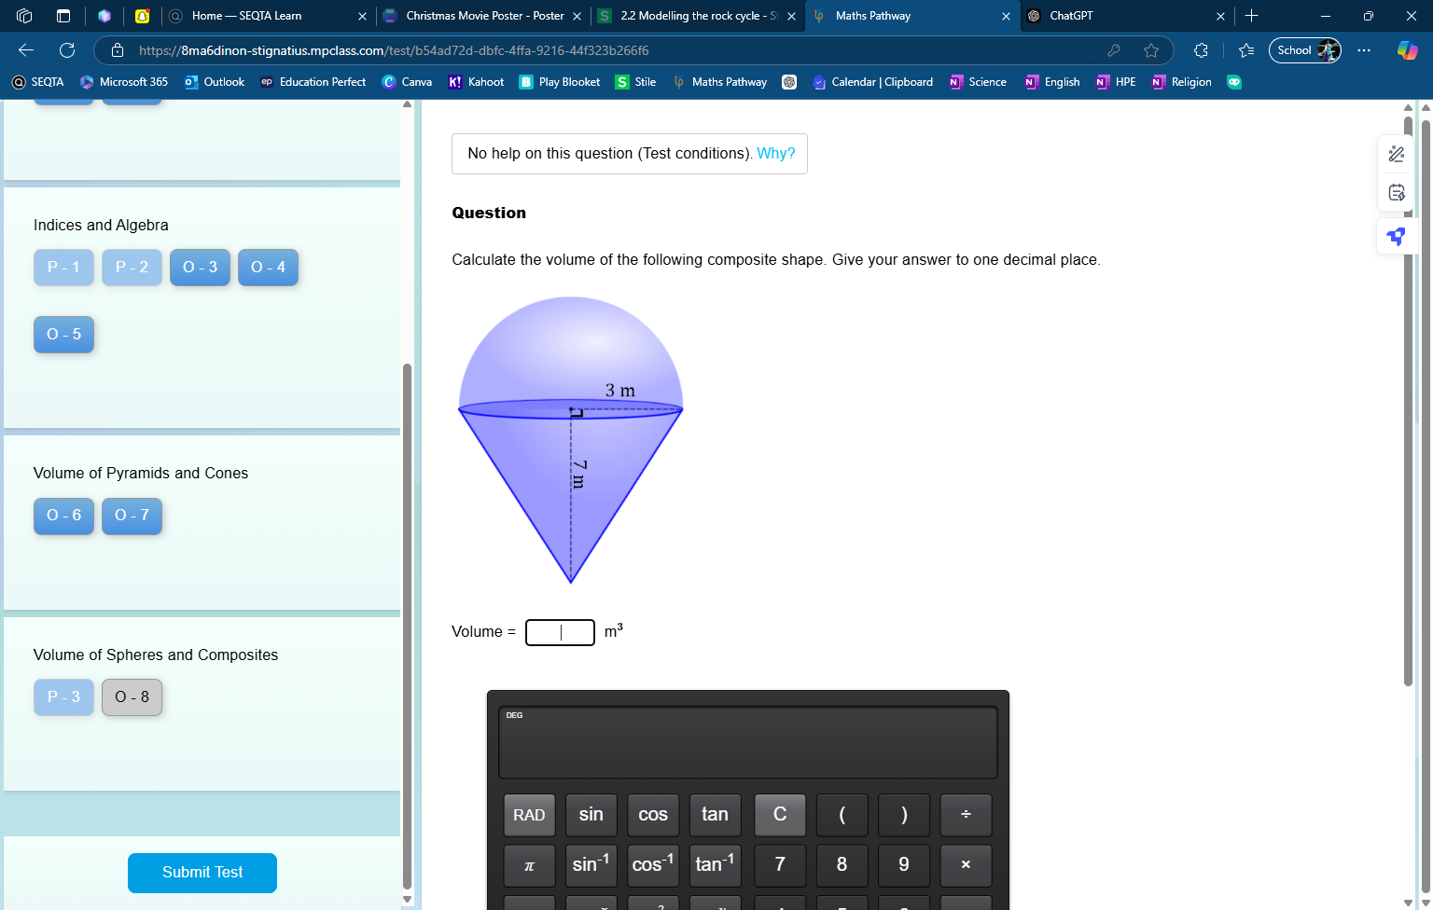This screenshot has height=910, width=1433.
Task: Click calculator tan key
Action: (716, 815)
